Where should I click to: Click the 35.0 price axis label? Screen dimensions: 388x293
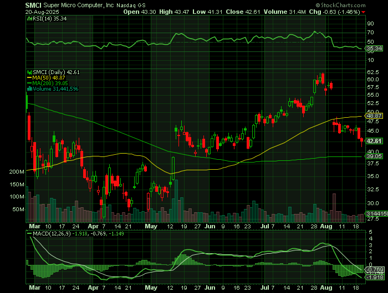[x=373, y=176]
